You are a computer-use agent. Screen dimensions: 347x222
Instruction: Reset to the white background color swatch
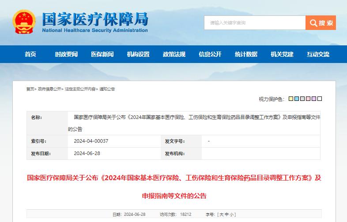[320, 99]
